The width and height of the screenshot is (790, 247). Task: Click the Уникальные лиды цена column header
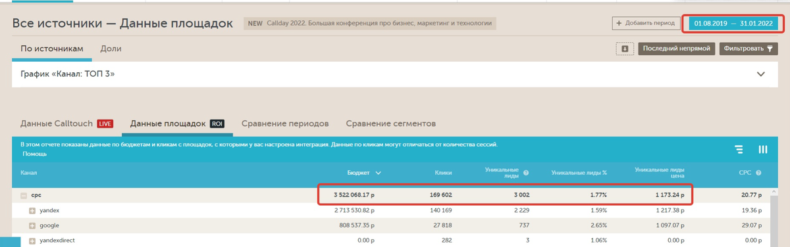[x=660, y=173]
